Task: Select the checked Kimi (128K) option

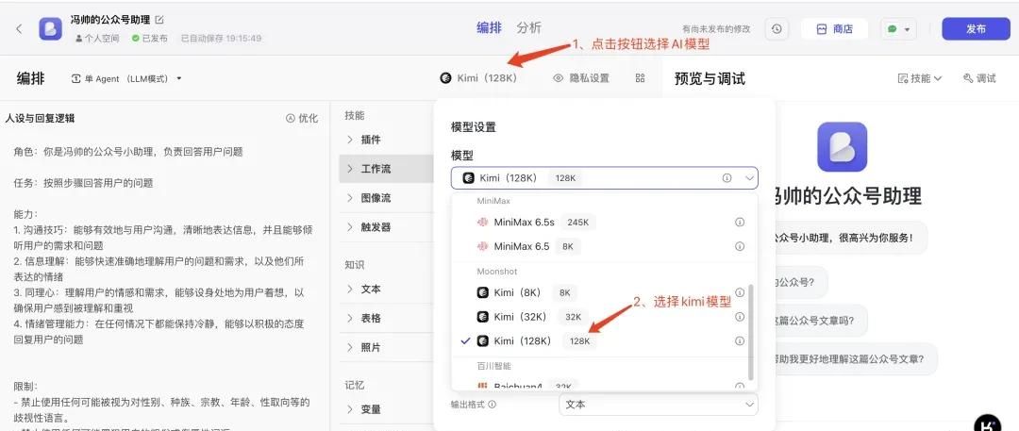Action: click(605, 340)
